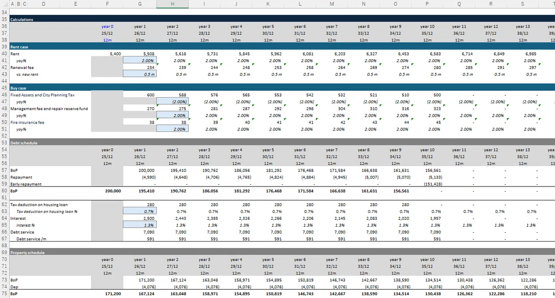Viewport: 555px width, 298px height.
Task: Select Fixed Assets tax value 600
Action: coord(140,95)
